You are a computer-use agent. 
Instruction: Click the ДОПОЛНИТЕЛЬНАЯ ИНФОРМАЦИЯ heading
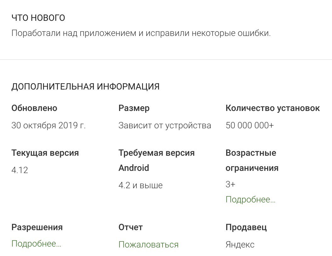point(85,86)
